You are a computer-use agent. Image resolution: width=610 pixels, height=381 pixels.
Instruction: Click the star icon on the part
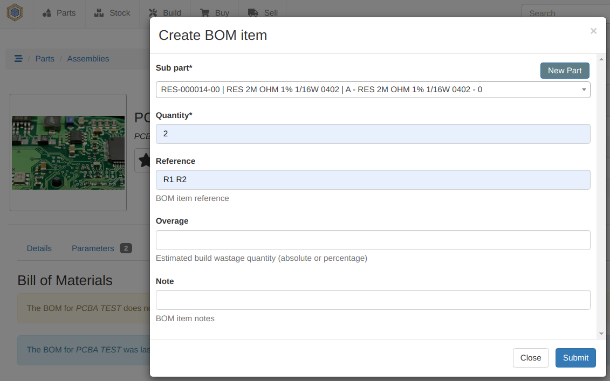coord(143,160)
